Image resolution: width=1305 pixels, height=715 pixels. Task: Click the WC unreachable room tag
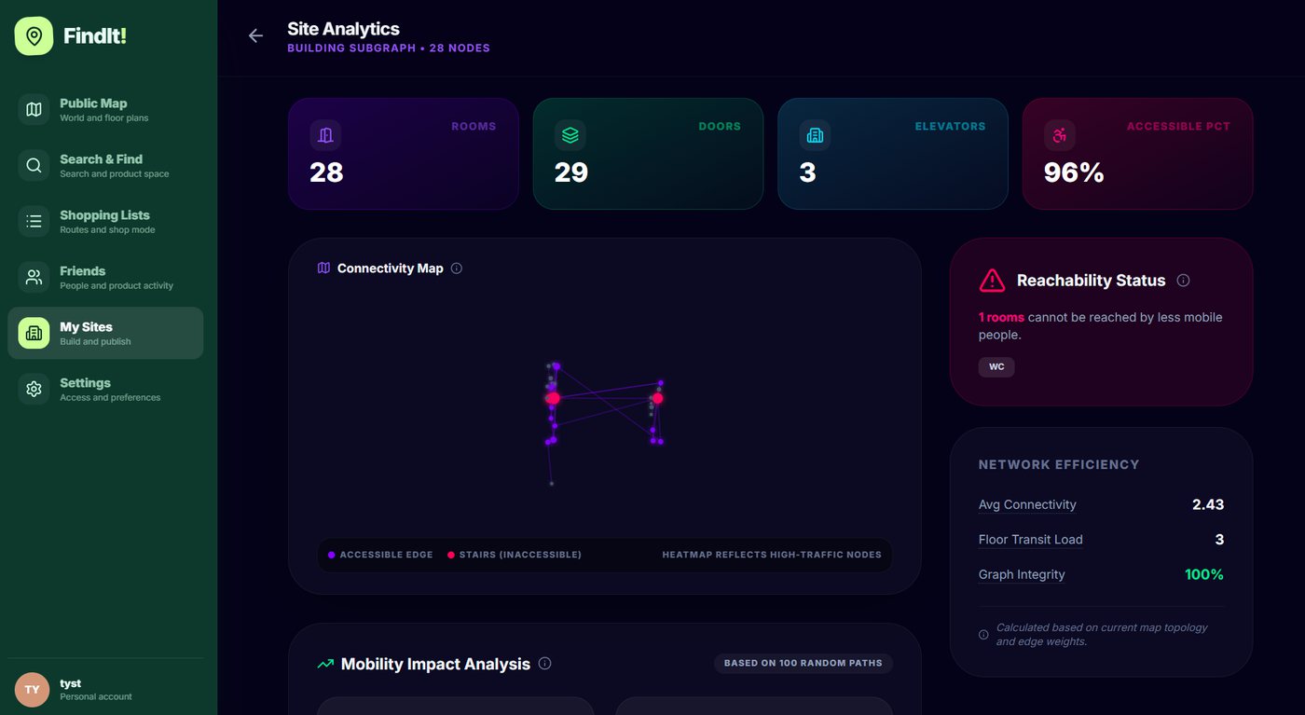996,366
